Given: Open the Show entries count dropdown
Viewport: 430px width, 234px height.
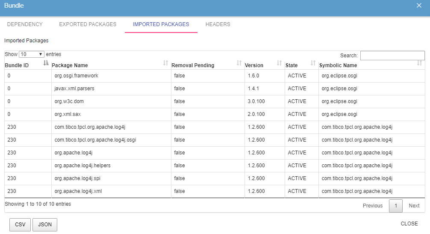Looking at the screenshot, I should [x=32, y=54].
